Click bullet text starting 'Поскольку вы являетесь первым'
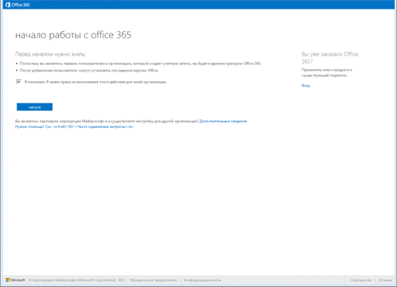 pos(141,64)
